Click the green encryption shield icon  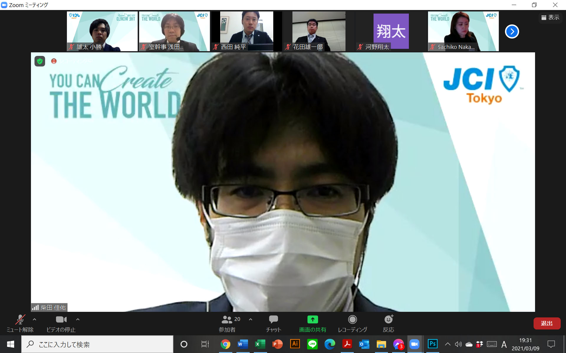click(40, 61)
